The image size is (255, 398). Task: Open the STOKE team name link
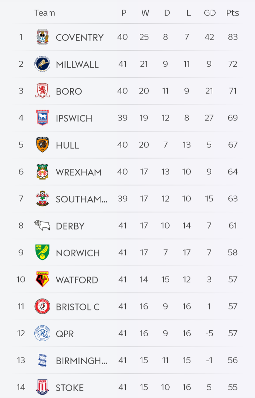point(70,387)
